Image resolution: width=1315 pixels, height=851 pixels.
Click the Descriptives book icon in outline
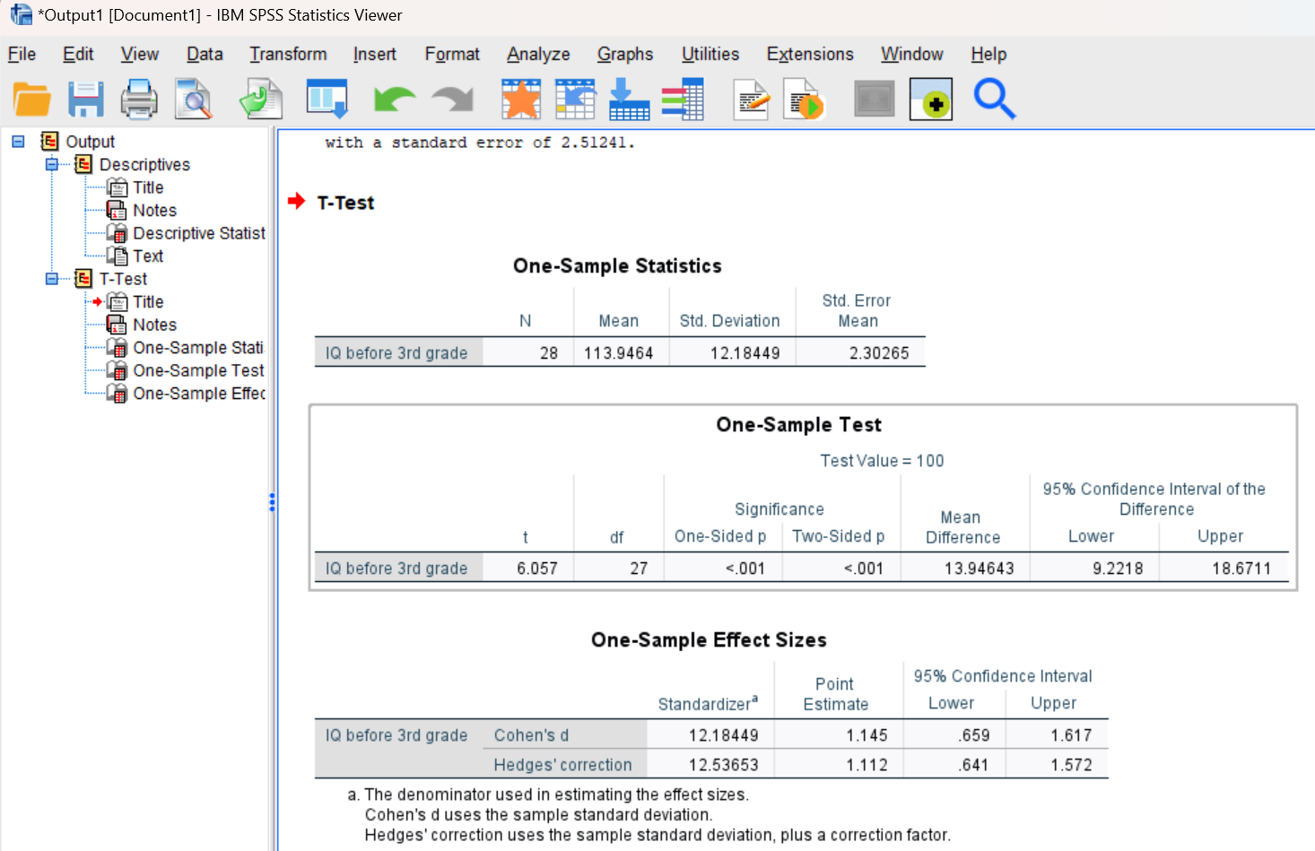point(83,164)
